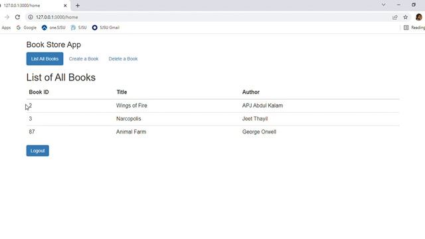This screenshot has width=425, height=239.
Task: Click the site information icon in address bar
Action: [31, 17]
